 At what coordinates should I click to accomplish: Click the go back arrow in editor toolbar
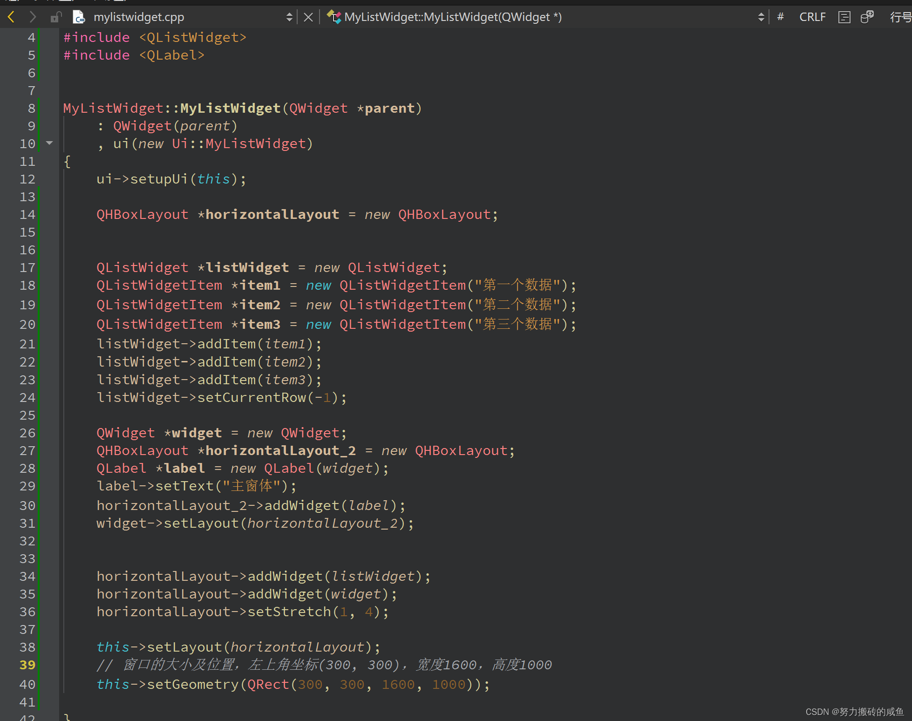pyautogui.click(x=11, y=17)
